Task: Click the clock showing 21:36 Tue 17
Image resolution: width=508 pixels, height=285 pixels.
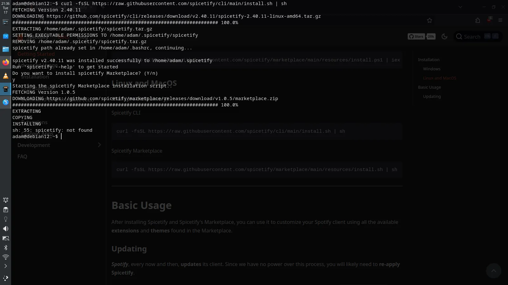Action: (x=5, y=8)
